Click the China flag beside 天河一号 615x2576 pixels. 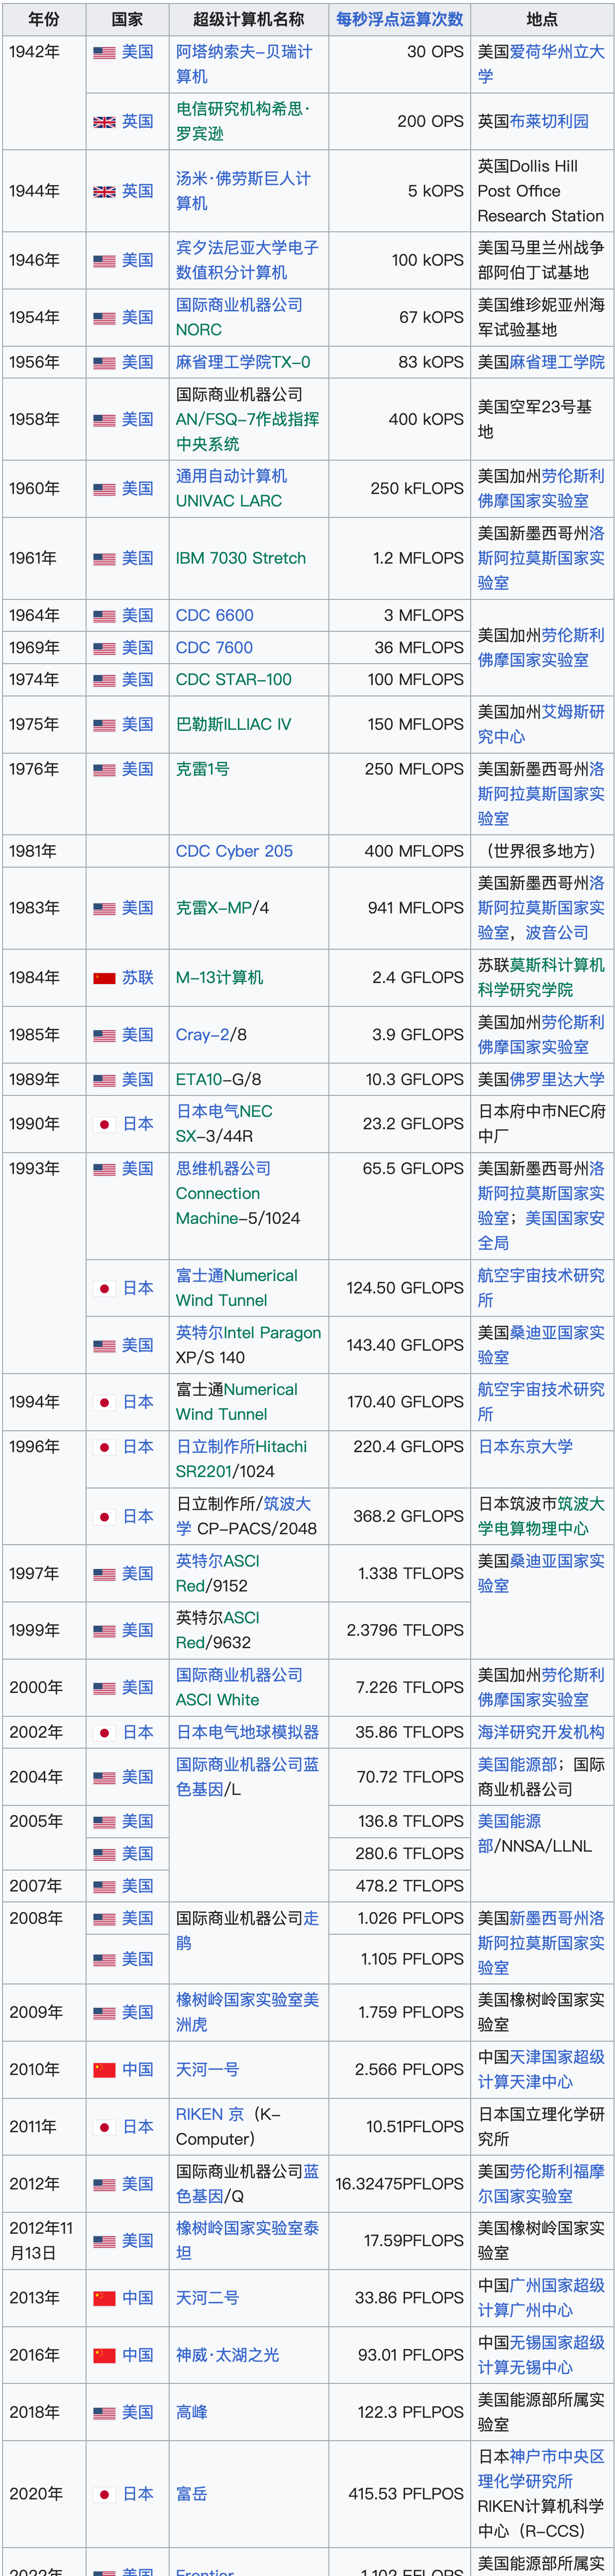[x=104, y=2070]
